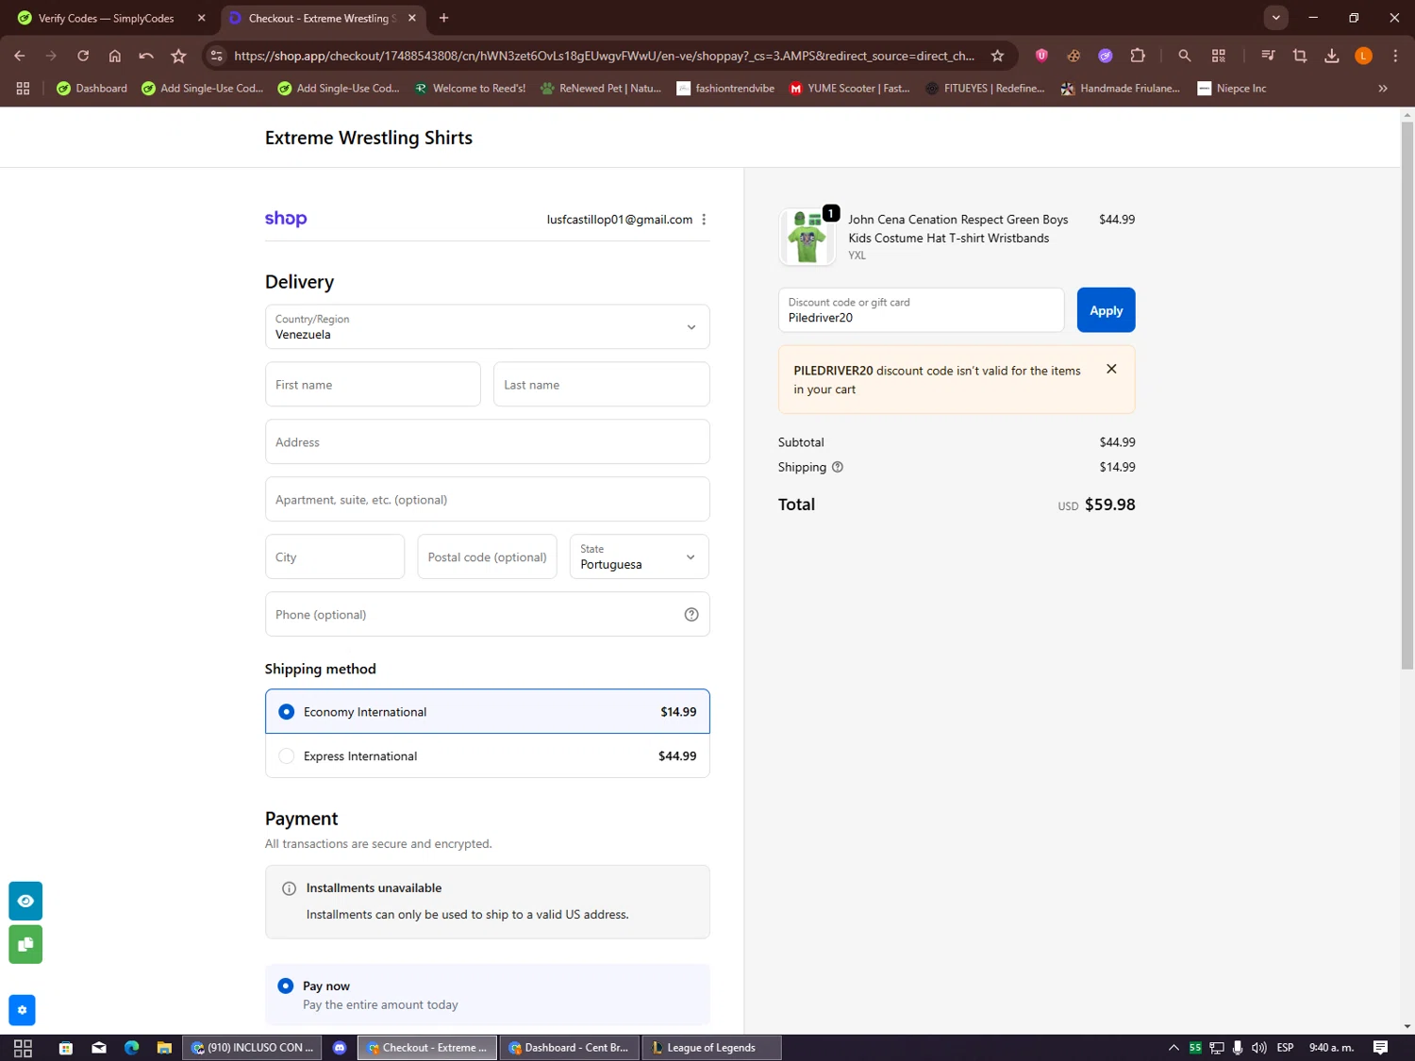Viewport: 1415px width, 1061px height.
Task: Open the Welcome to Reed's! bookmark
Action: click(x=470, y=89)
